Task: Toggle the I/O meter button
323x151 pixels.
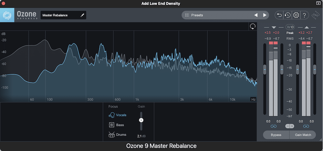Action: point(290,27)
